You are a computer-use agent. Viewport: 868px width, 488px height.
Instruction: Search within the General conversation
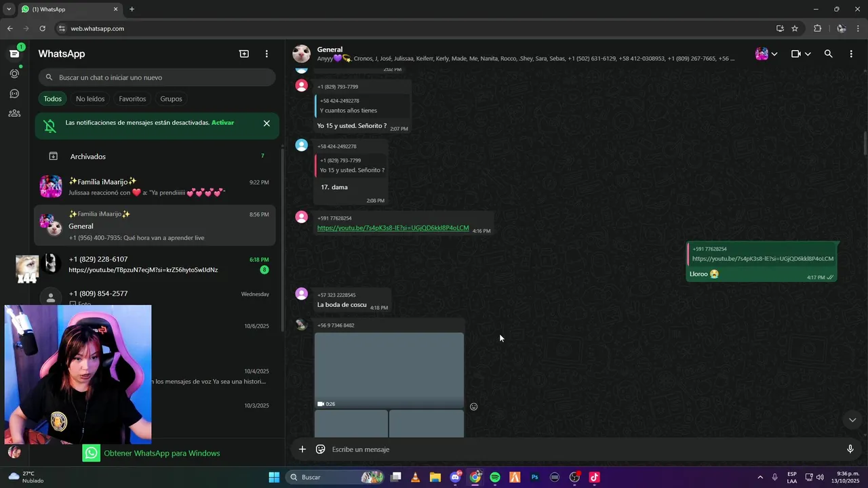(x=828, y=54)
